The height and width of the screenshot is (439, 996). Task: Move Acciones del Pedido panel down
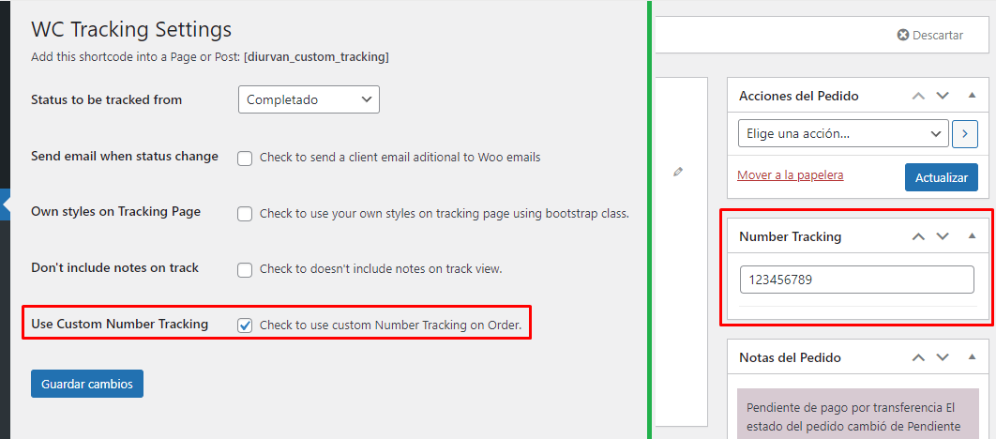pos(943,96)
